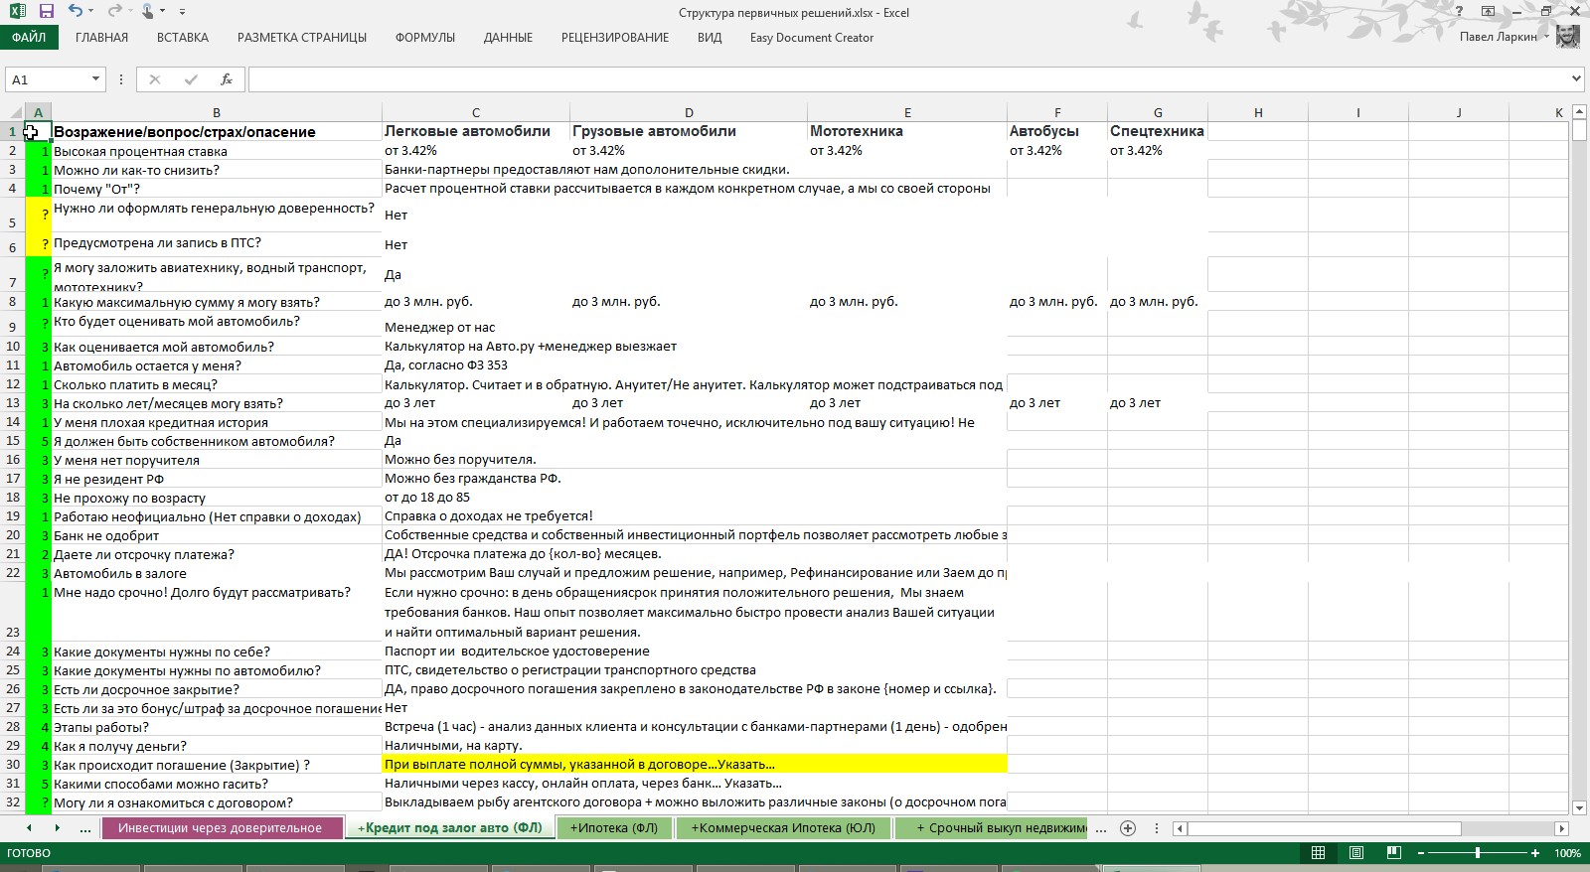This screenshot has width=1590, height=872.
Task: Click the zoom in plus icon
Action: tap(1535, 853)
